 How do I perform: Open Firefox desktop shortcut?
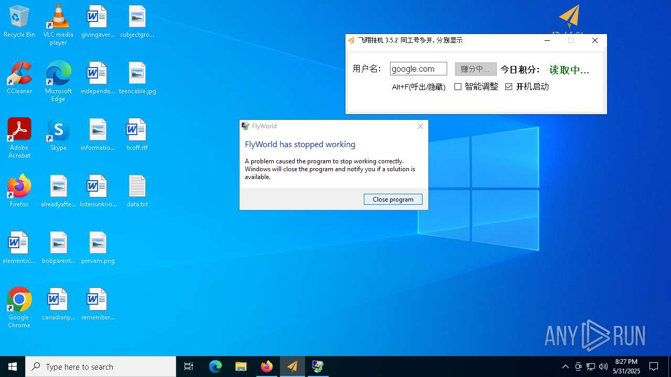19,191
